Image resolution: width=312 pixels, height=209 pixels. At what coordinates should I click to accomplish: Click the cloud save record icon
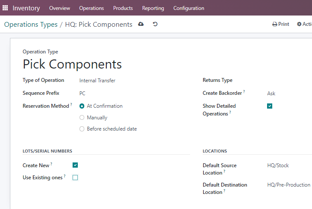[x=141, y=24]
